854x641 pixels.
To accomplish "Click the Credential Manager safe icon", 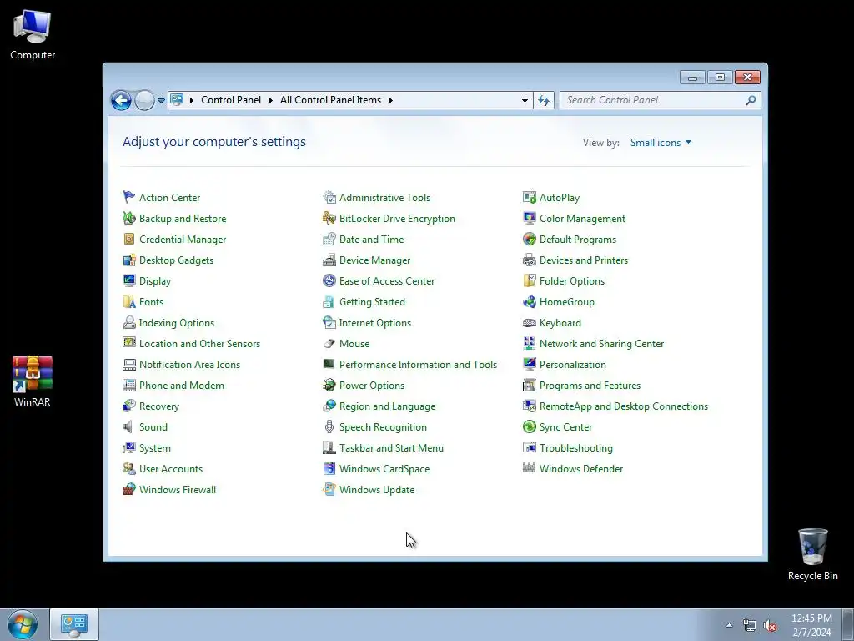I will pyautogui.click(x=129, y=240).
